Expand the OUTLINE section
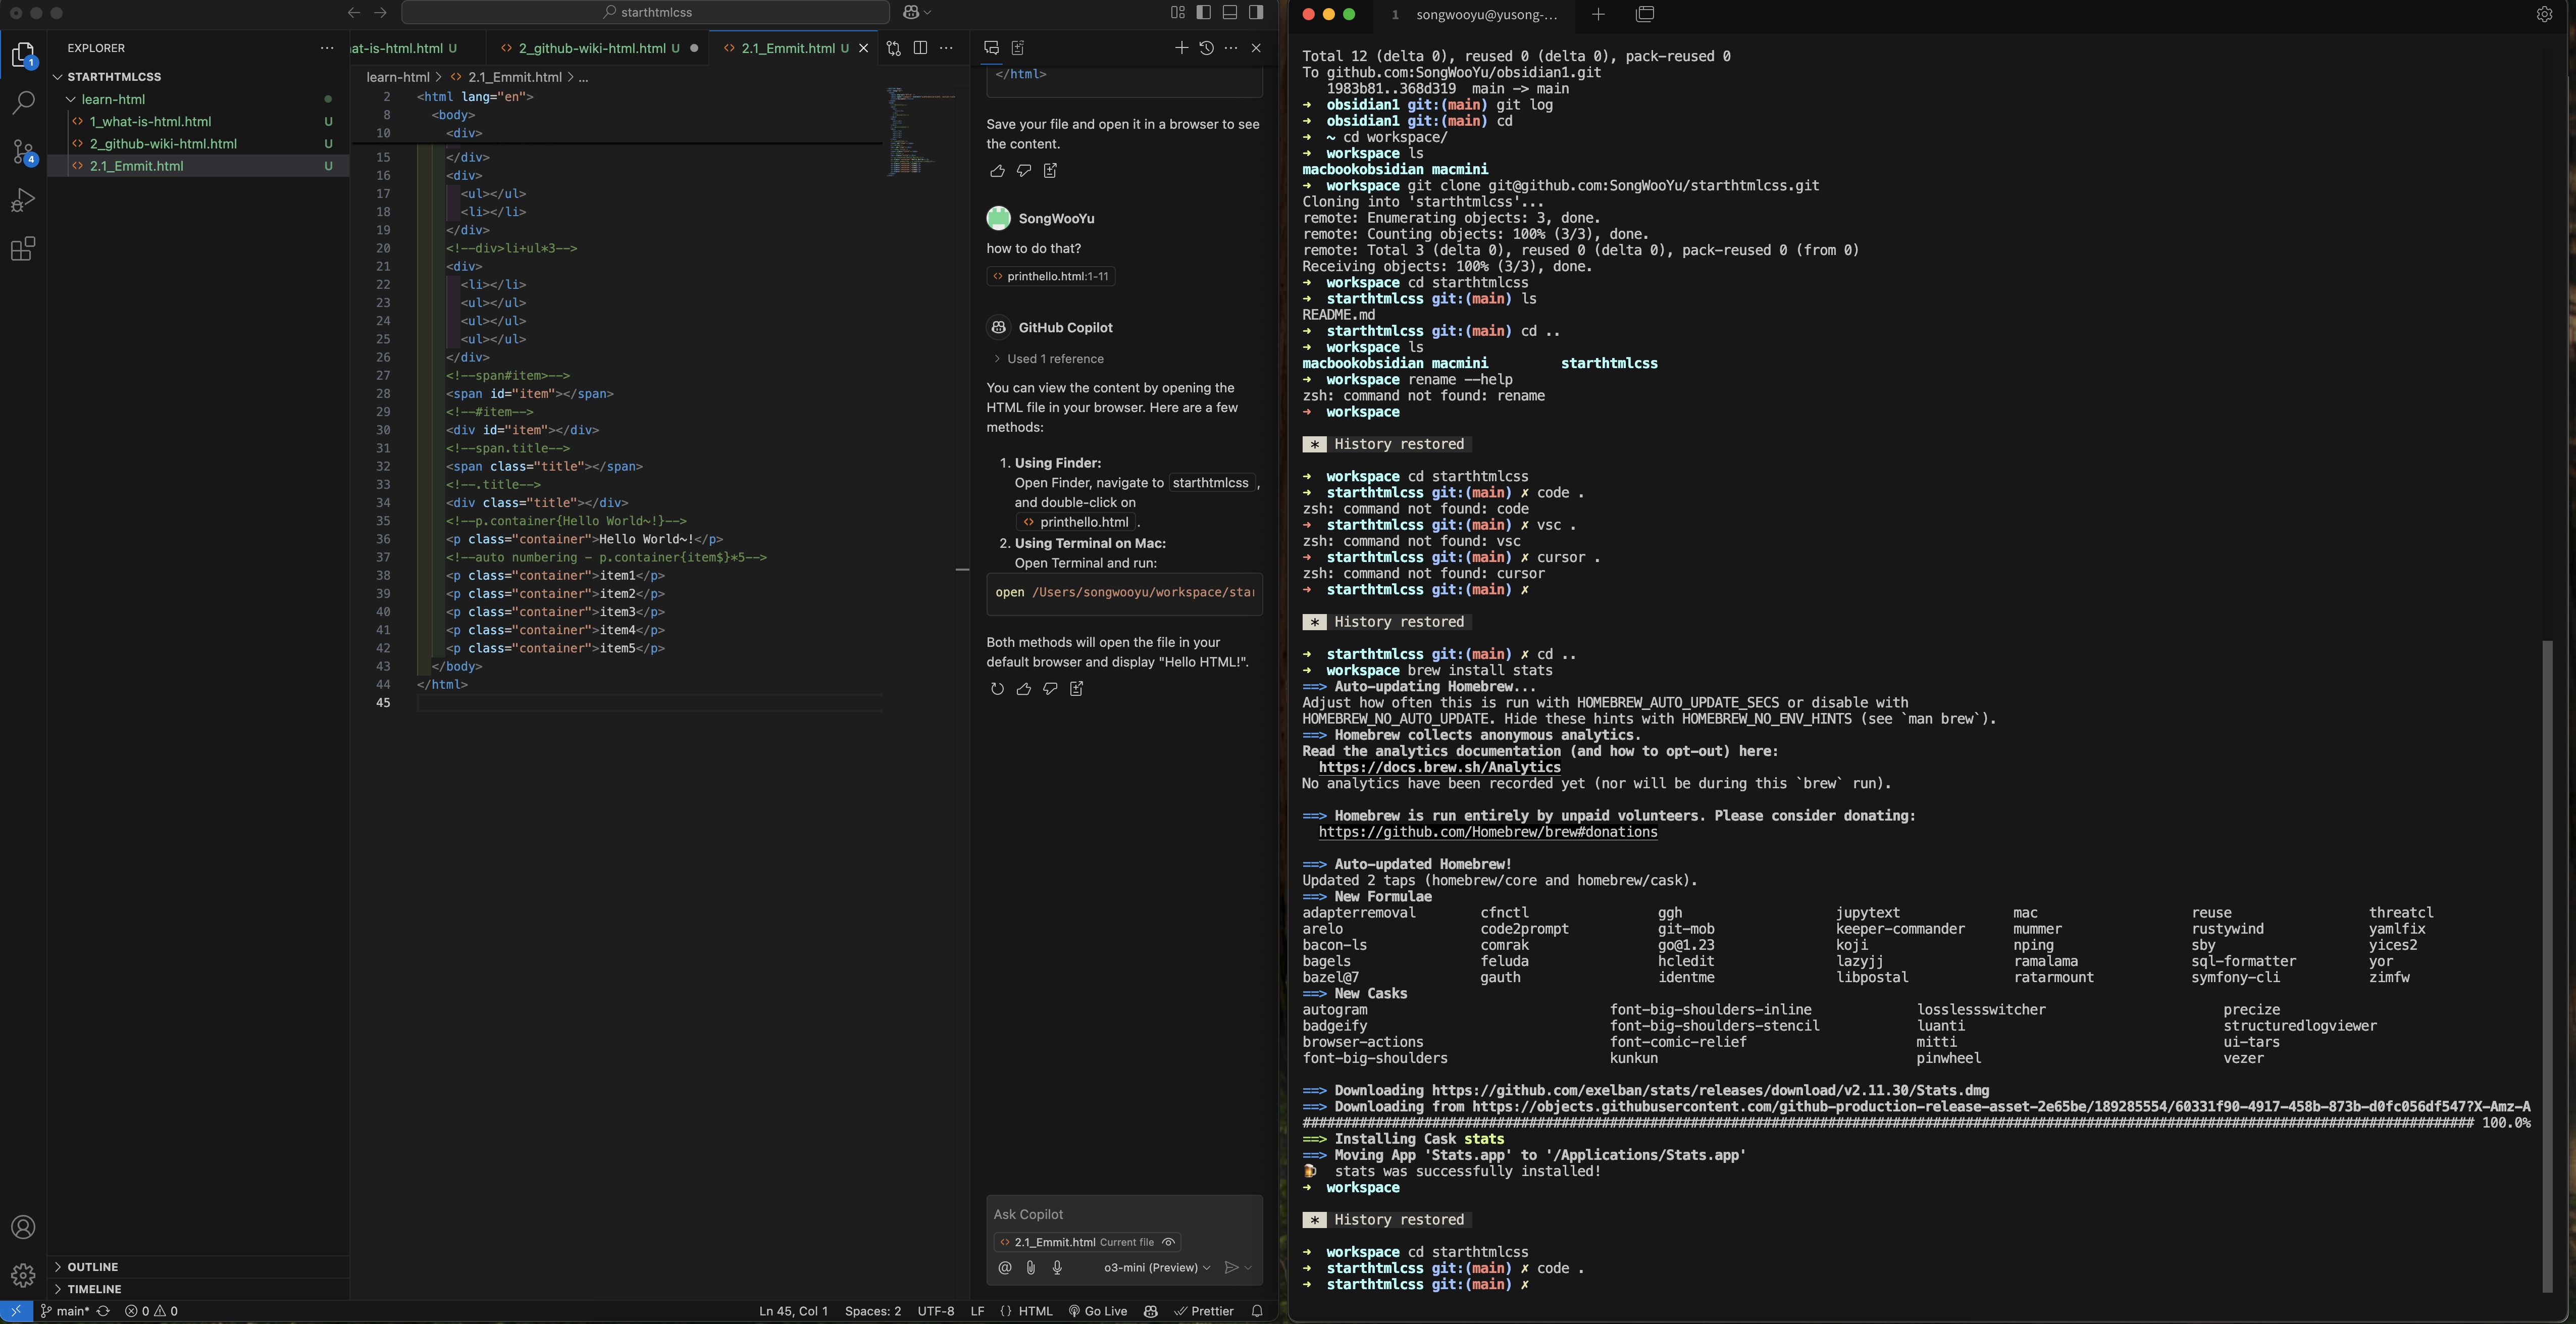Image resolution: width=2576 pixels, height=1324 pixels. click(93, 1267)
